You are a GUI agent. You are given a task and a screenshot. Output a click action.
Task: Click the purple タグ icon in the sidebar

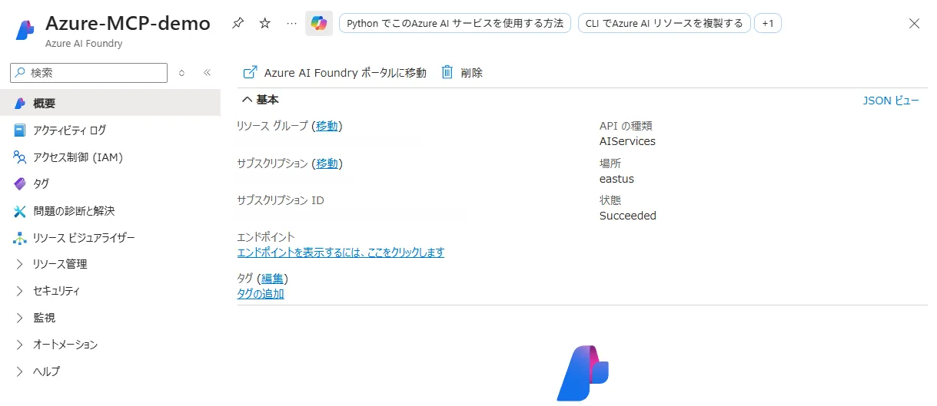[x=20, y=184]
